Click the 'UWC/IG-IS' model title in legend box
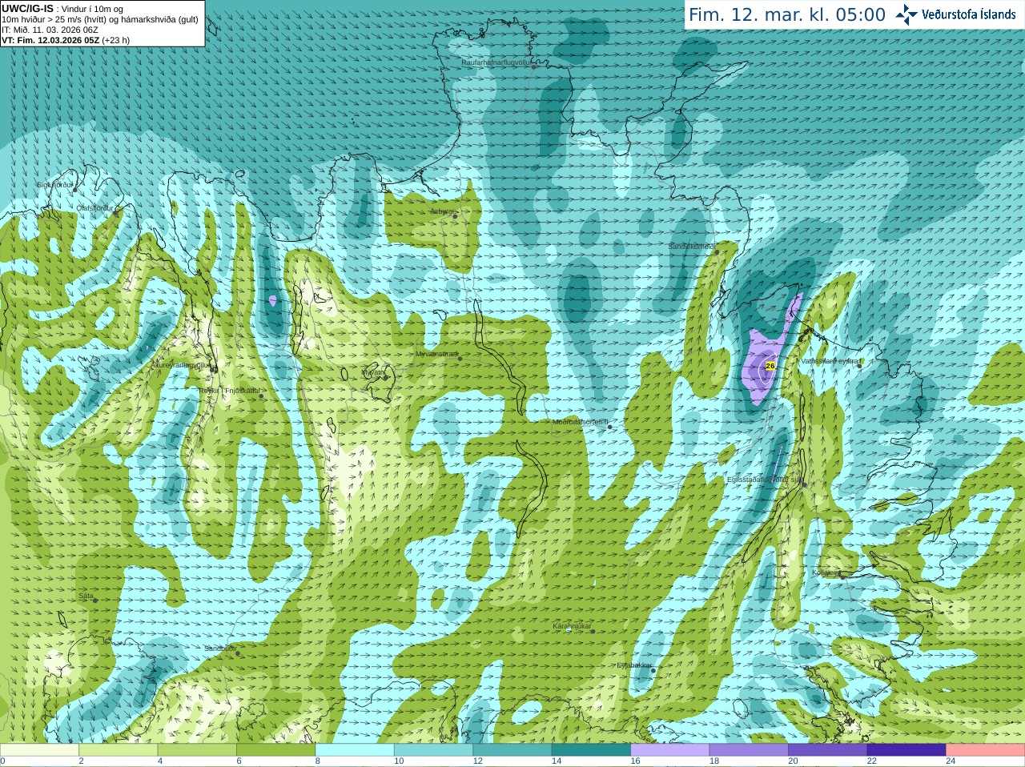This screenshot has width=1025, height=767. click(x=27, y=9)
